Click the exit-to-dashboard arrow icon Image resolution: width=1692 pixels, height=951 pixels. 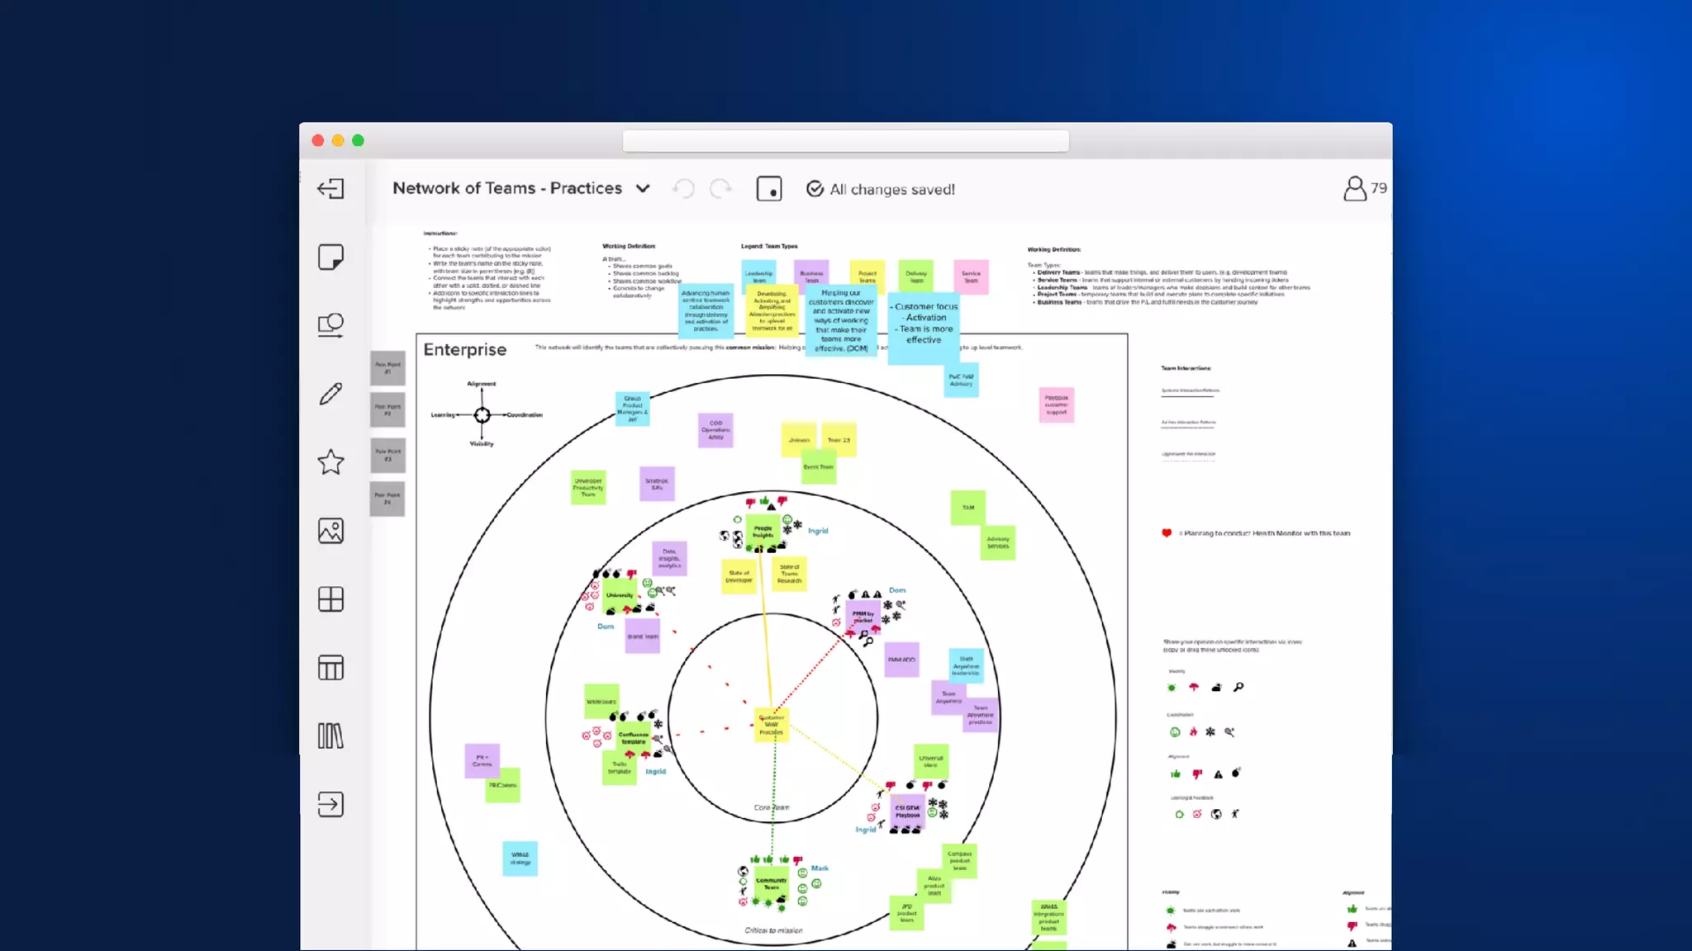coord(330,189)
